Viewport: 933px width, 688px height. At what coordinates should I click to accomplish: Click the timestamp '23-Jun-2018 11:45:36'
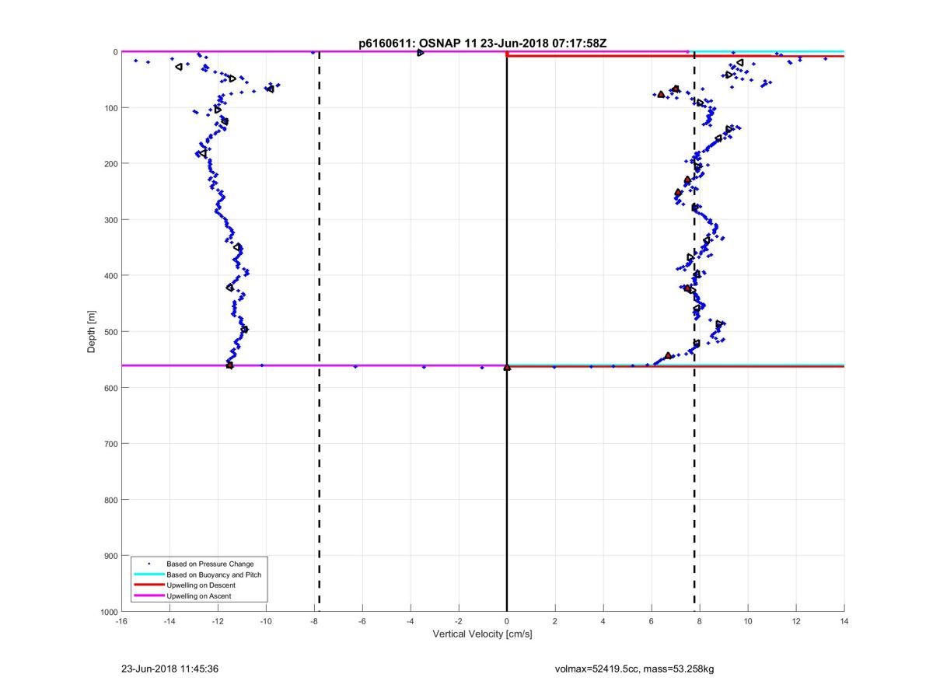point(170,669)
